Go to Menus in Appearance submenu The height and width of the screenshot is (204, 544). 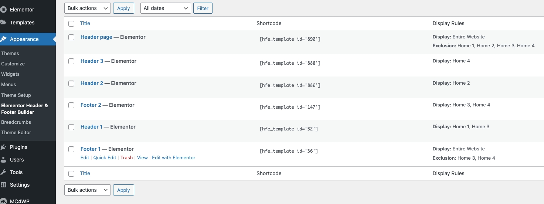tap(8, 84)
